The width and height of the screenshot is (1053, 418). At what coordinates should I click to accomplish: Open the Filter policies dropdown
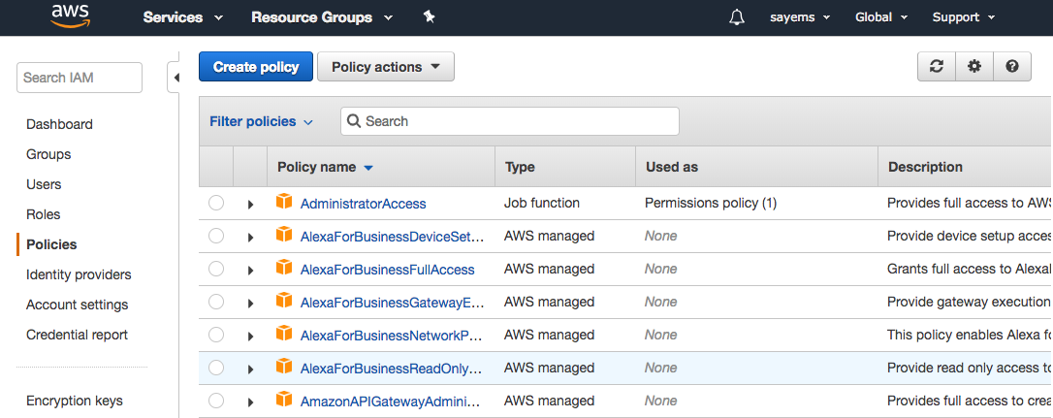[261, 121]
